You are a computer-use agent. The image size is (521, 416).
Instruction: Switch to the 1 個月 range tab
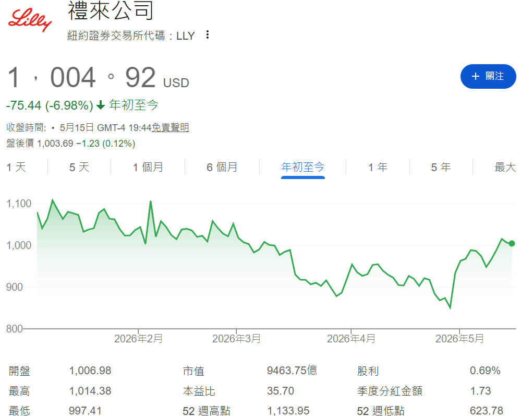[x=148, y=167]
